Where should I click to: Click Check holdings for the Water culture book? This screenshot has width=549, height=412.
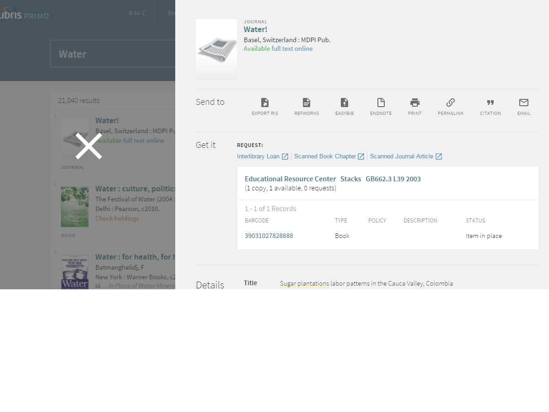click(x=117, y=218)
